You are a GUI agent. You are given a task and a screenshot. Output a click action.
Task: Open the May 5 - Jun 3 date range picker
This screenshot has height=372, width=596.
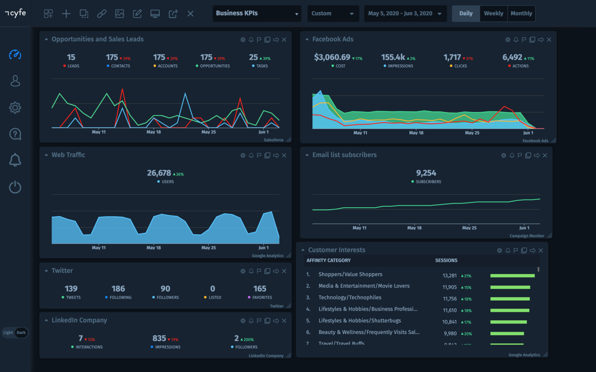405,13
